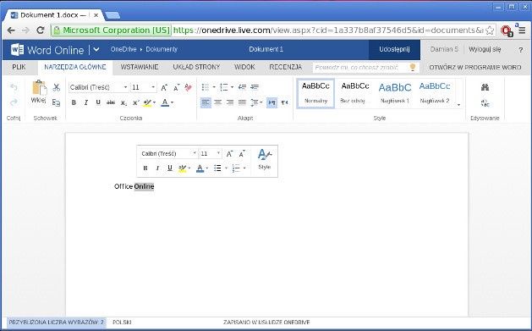Viewport: 532px width, 331px height.
Task: Click OTWÓRZ W PROGRAMIE WORD
Action: point(475,67)
